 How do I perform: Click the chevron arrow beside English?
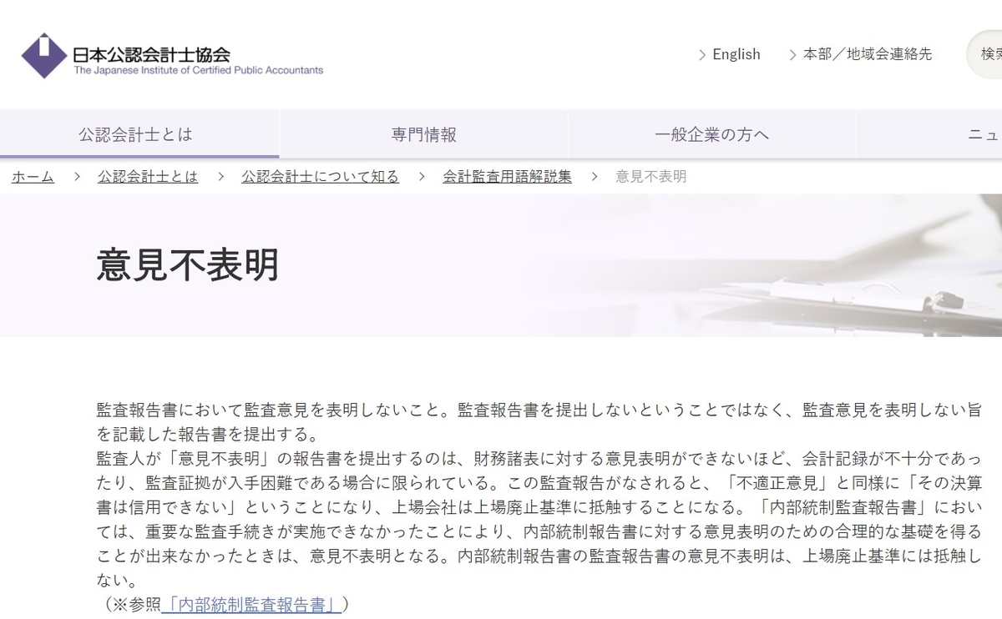tap(702, 55)
